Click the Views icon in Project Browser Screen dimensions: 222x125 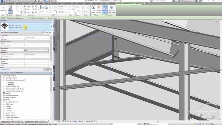[4, 76]
